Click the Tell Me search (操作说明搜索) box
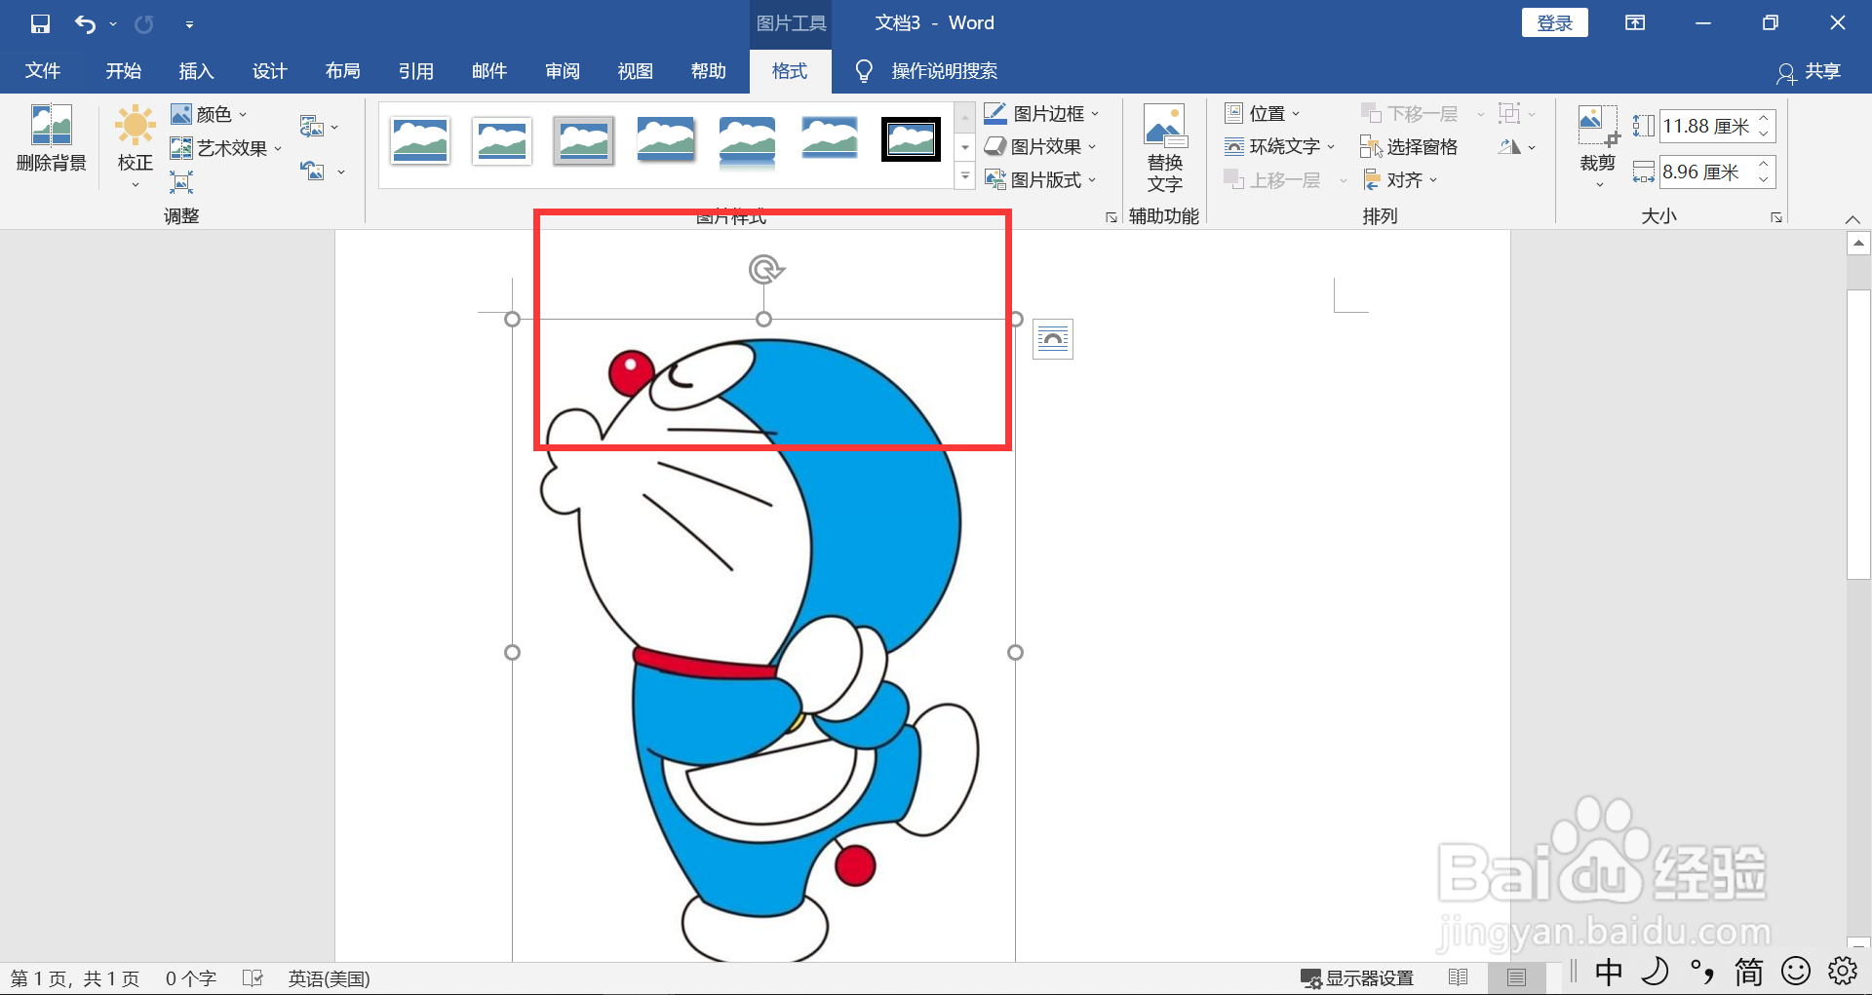1872x995 pixels. 927,71
